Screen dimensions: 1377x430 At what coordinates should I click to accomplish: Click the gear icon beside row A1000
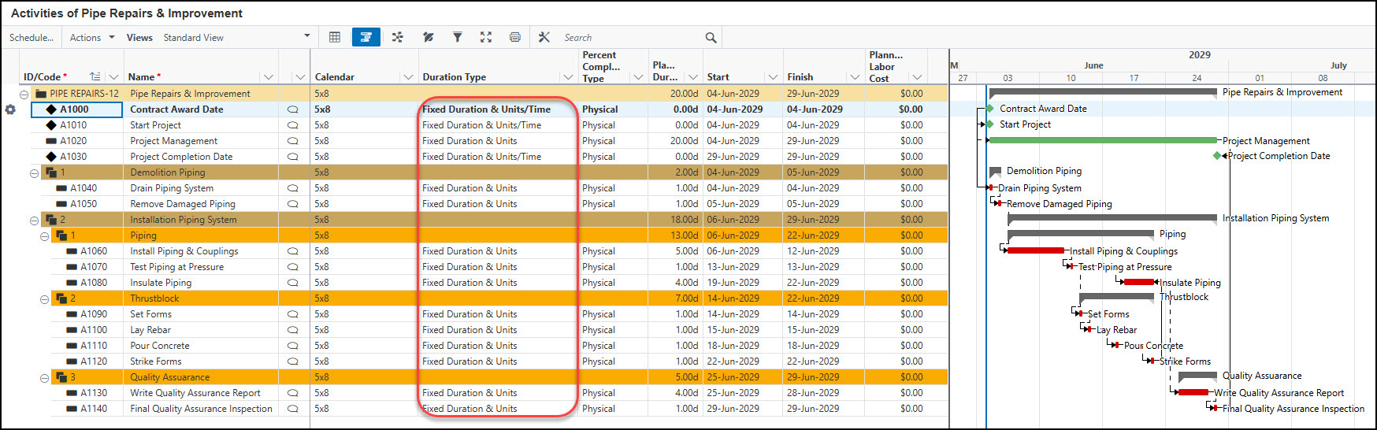(x=10, y=109)
